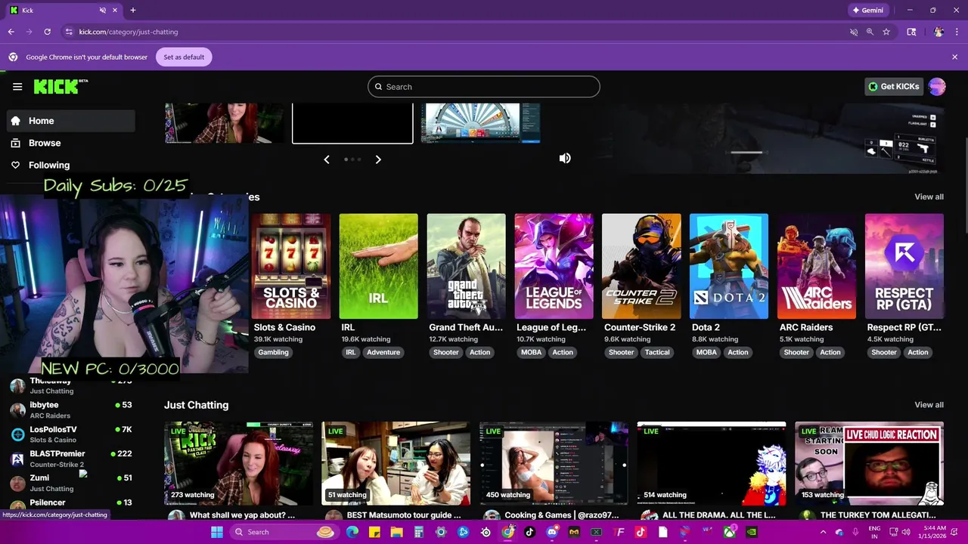
Task: Open stream with 51 watching
Action: 396,463
